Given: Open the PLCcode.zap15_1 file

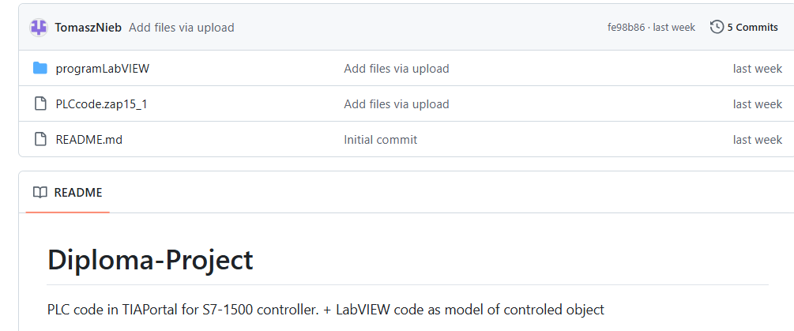Looking at the screenshot, I should click(x=101, y=104).
